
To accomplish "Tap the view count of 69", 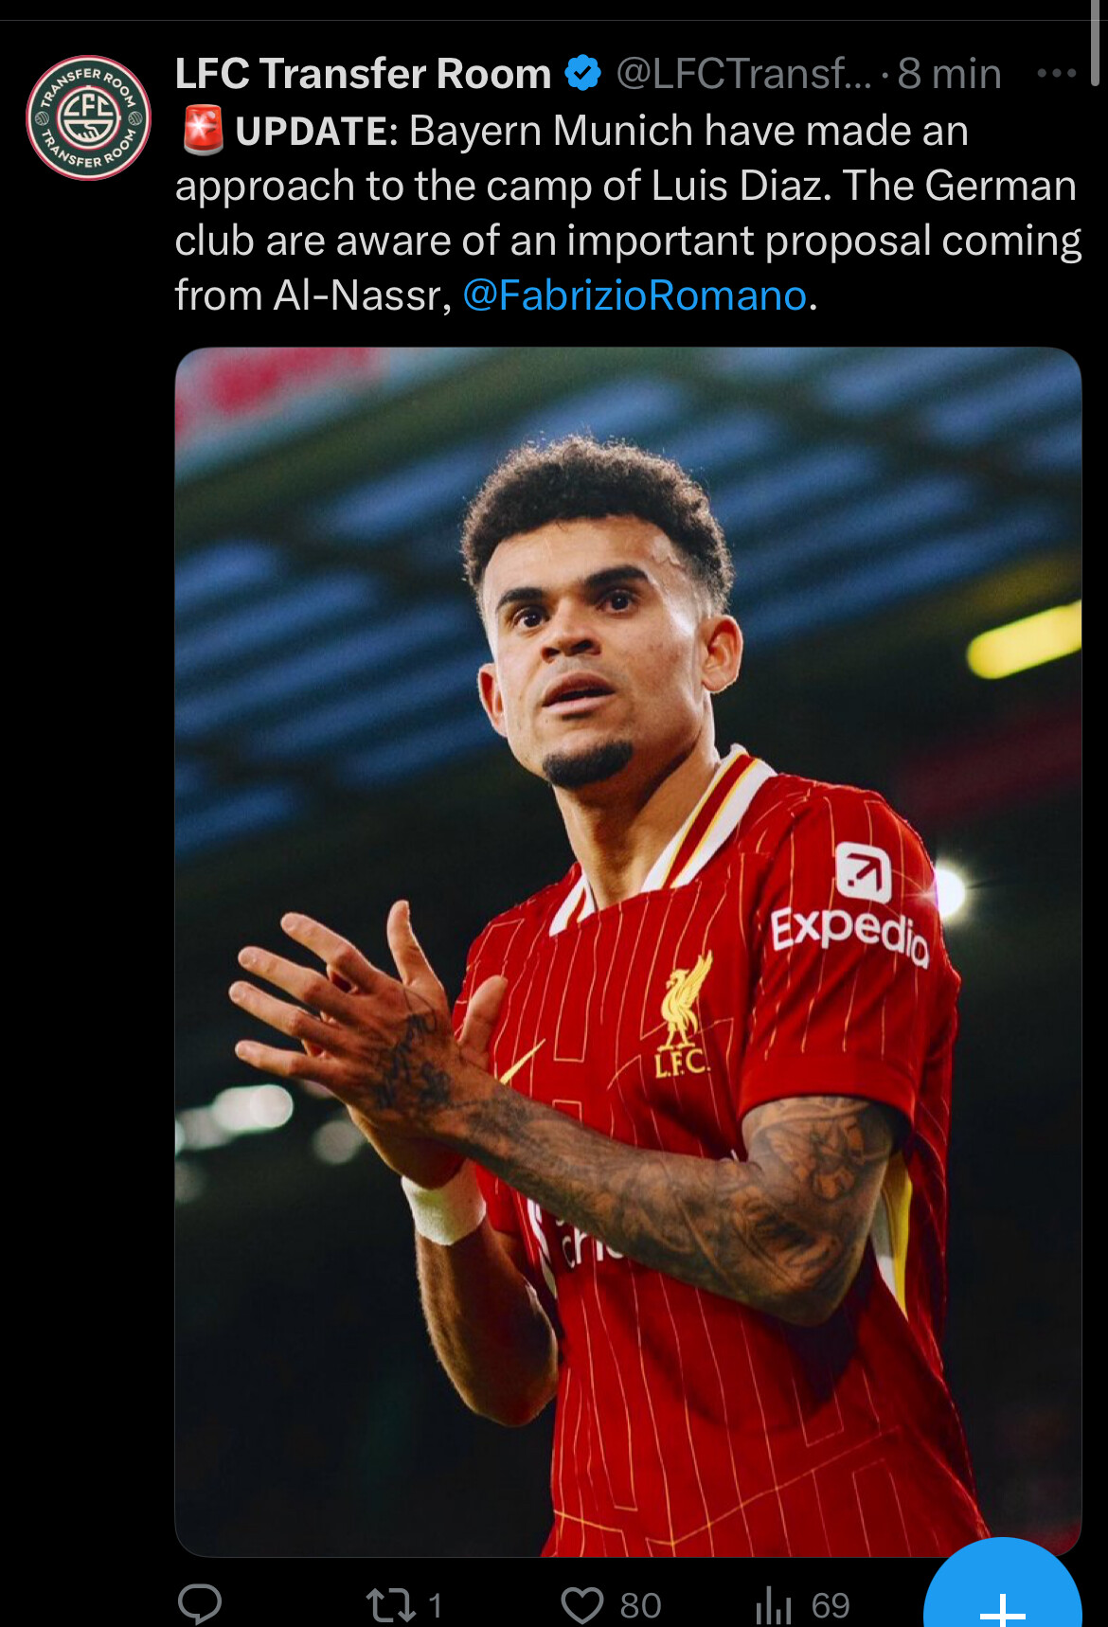I will click(x=831, y=1605).
